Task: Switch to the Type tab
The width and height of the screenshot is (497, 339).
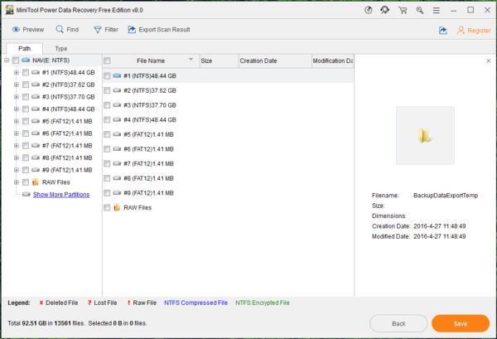Action: 60,49
